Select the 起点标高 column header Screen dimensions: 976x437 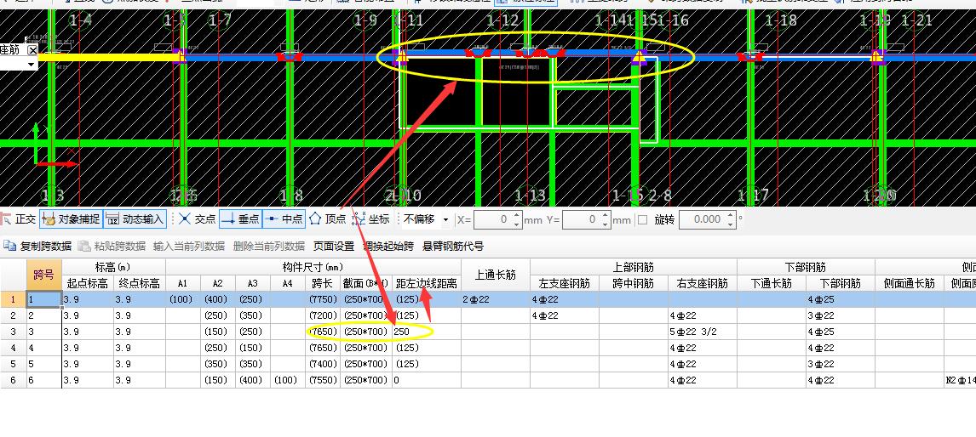[88, 283]
